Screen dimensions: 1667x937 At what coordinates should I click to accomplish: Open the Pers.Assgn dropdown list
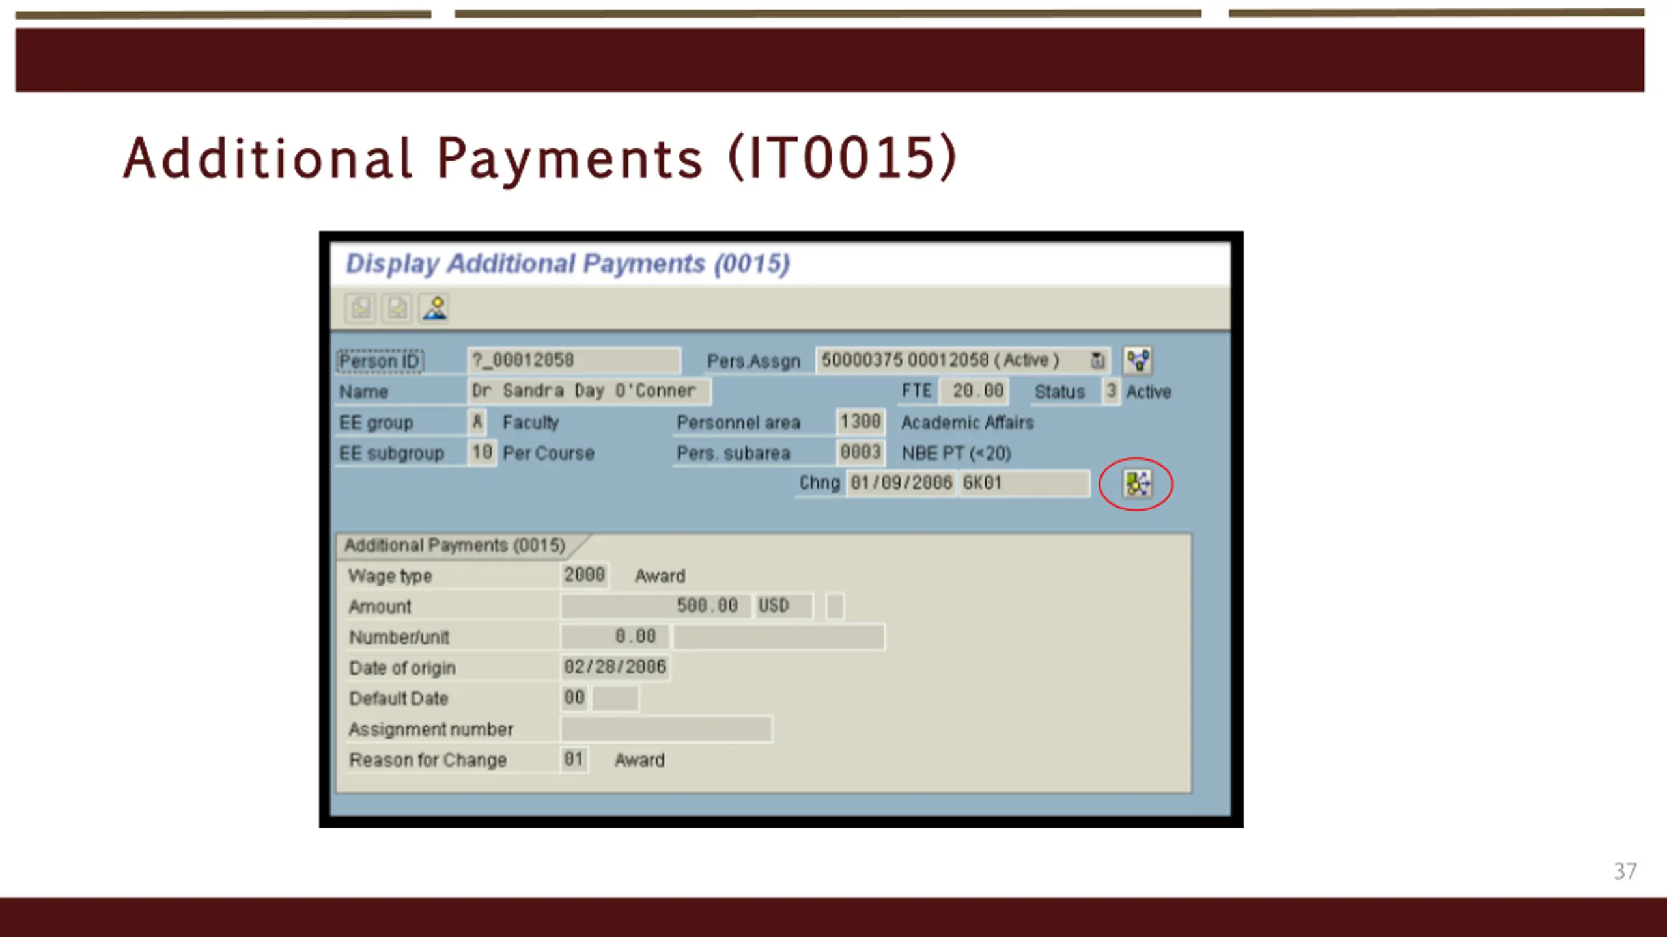(1098, 360)
